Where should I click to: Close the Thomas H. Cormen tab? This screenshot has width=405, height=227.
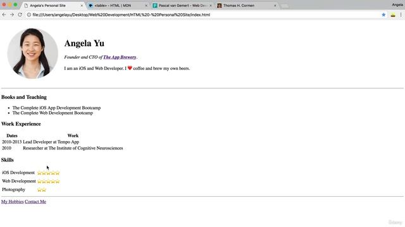tap(275, 6)
